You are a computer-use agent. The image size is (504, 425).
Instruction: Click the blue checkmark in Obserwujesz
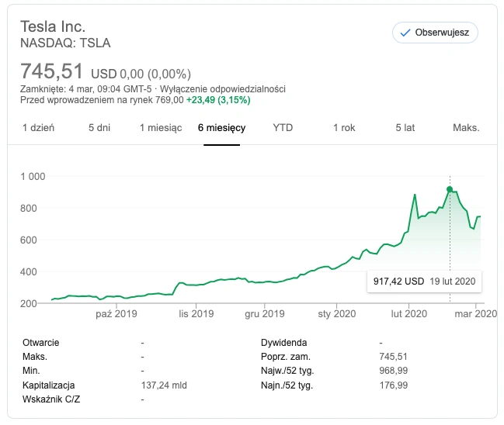[x=405, y=33]
